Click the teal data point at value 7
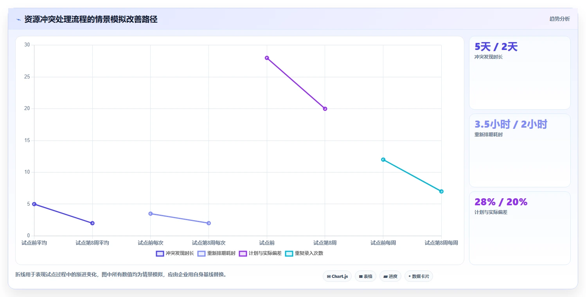586x297 pixels. point(441,191)
